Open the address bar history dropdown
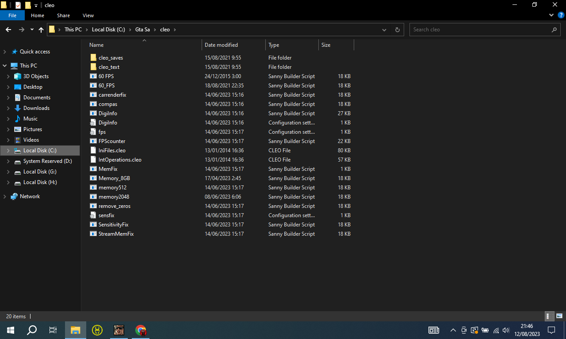 tap(384, 30)
